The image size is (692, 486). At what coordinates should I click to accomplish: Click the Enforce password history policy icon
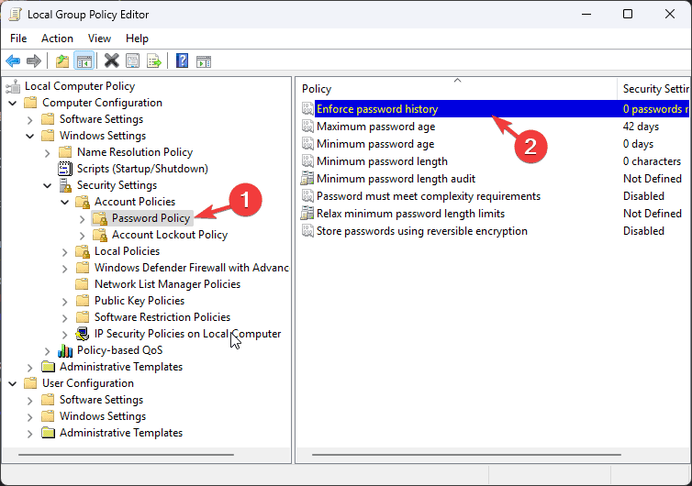point(307,108)
